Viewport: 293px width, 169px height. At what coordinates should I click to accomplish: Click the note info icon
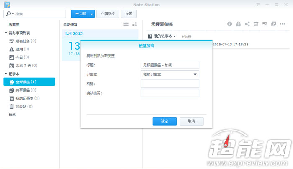230,24
